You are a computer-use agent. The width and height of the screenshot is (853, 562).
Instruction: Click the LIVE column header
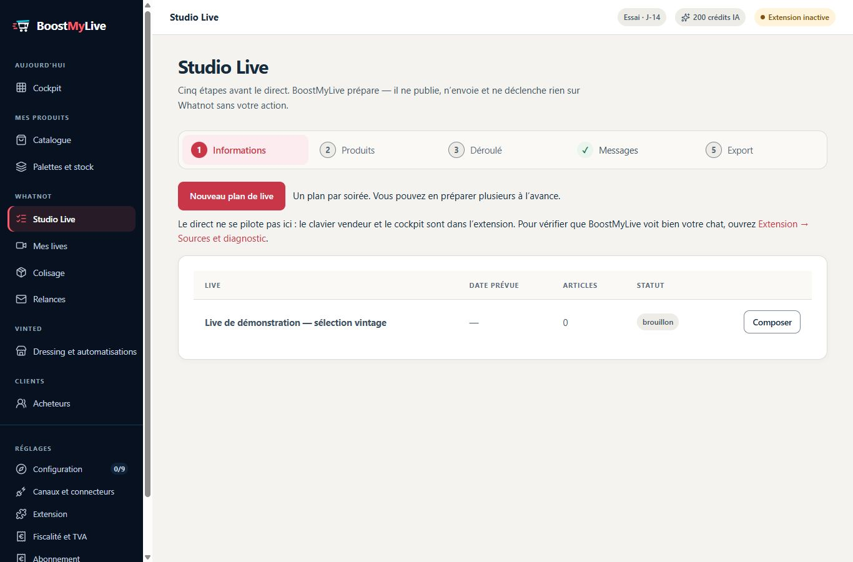pyautogui.click(x=212, y=285)
